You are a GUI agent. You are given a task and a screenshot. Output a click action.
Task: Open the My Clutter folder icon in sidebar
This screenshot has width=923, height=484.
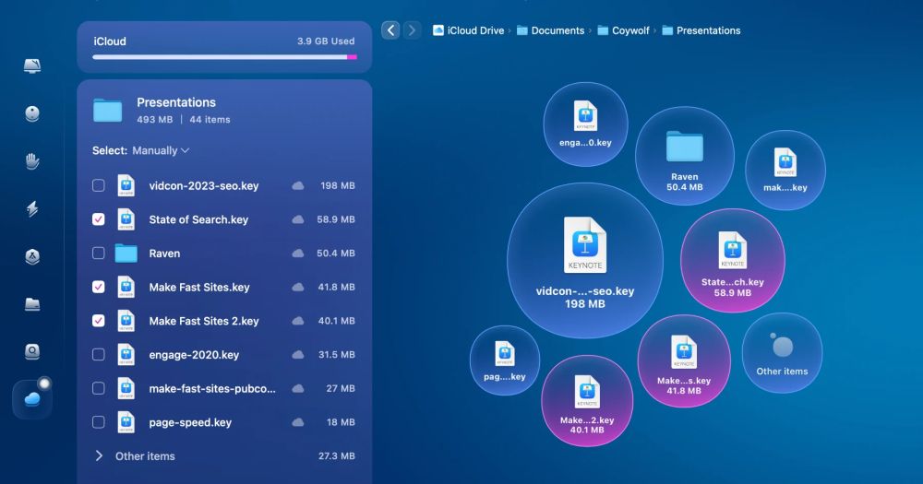(x=32, y=304)
